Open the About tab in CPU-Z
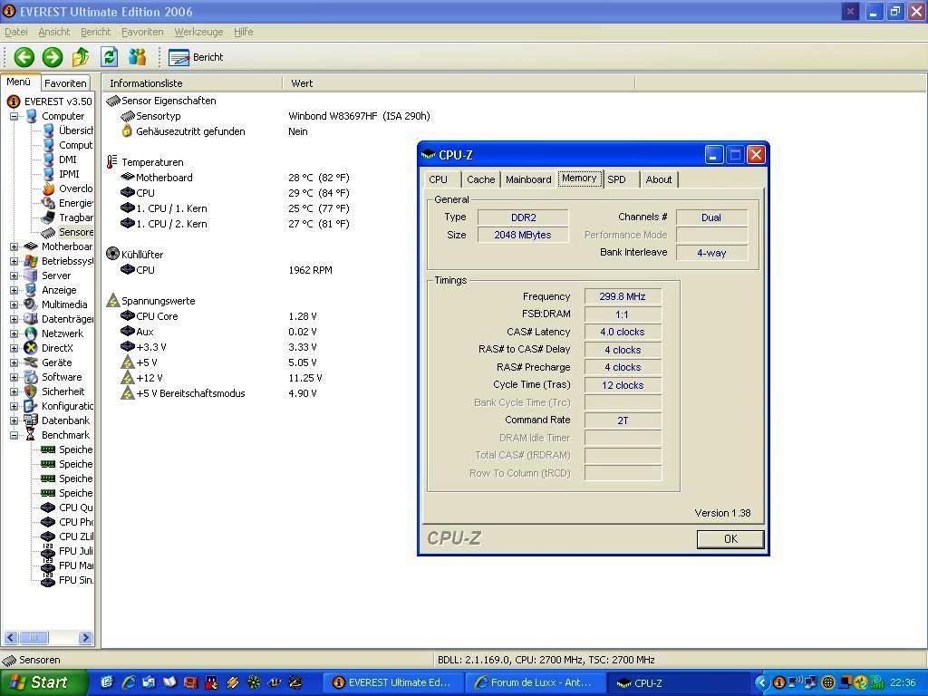Screen dimensions: 928x696 (659, 179)
